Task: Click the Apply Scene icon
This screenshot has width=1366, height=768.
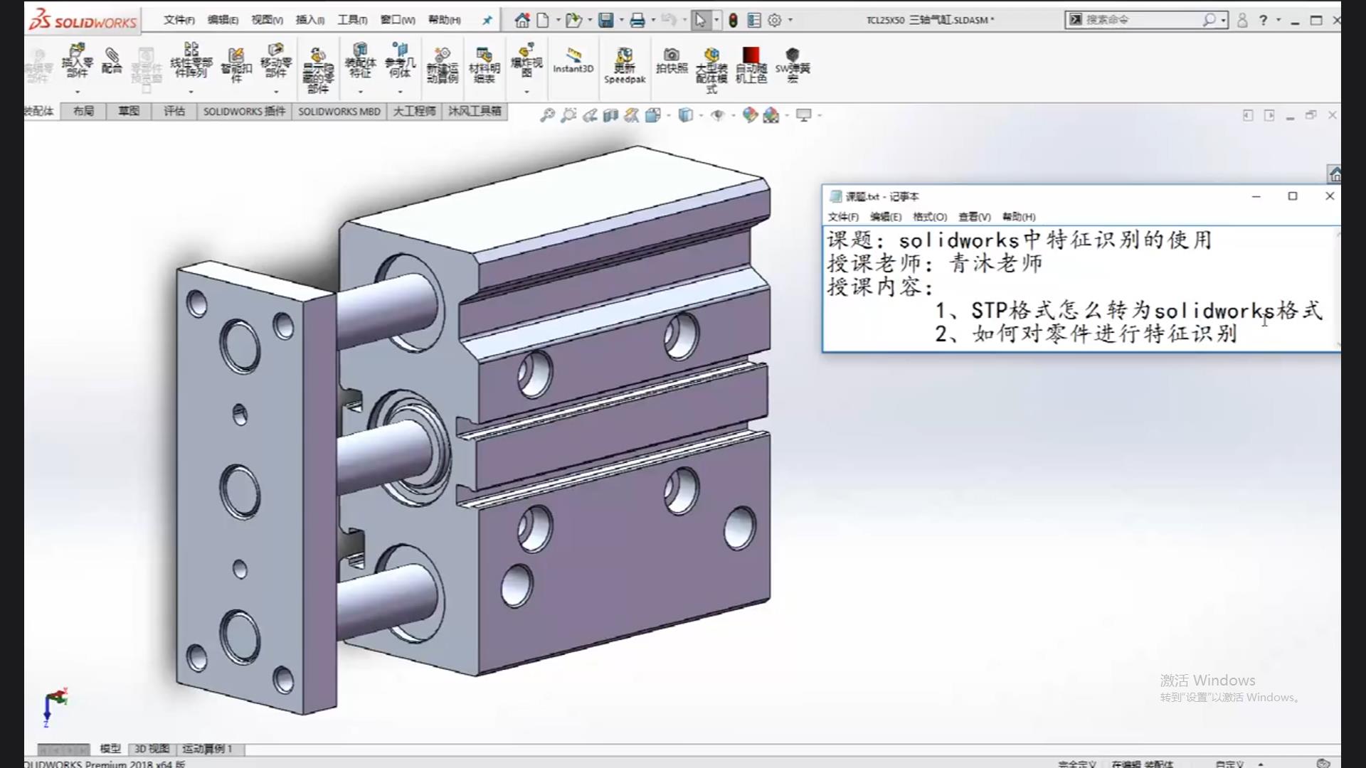Action: (x=771, y=115)
